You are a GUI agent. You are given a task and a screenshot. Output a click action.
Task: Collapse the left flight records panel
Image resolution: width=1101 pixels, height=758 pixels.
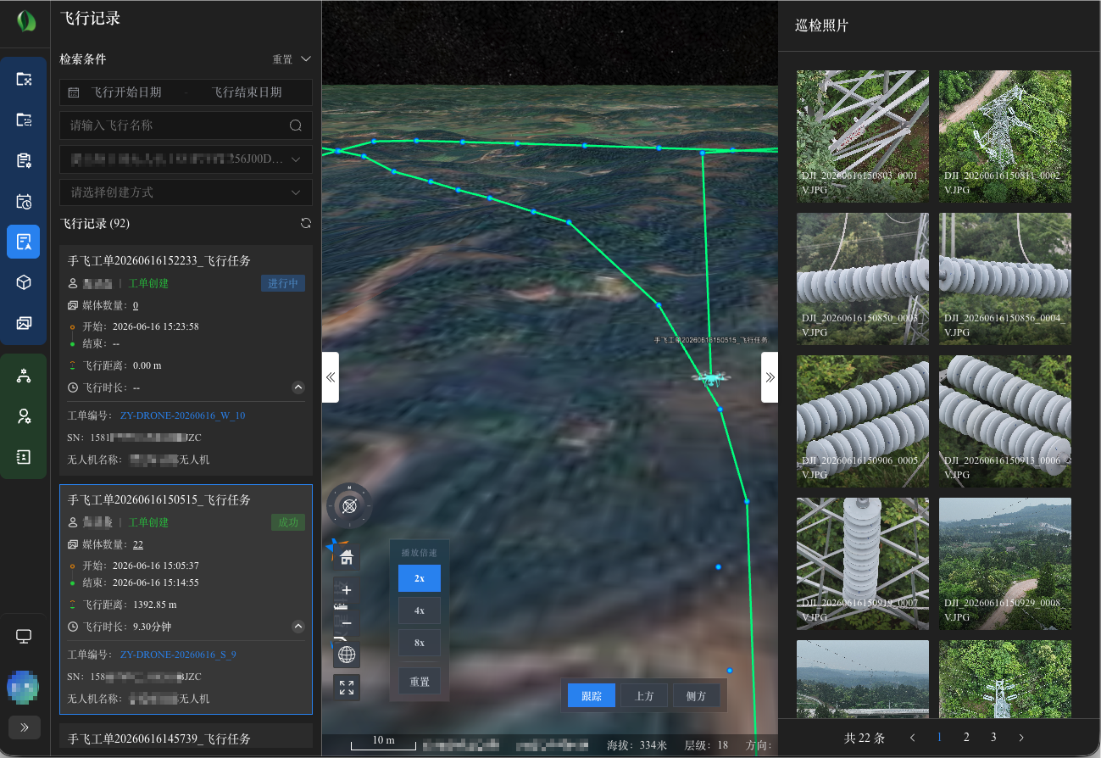pos(331,377)
